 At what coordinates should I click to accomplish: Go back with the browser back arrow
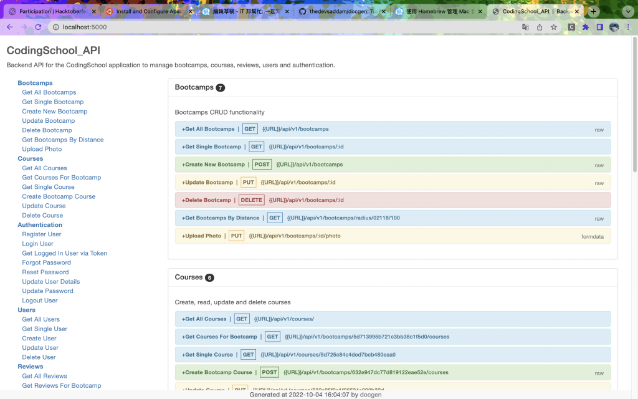[10, 27]
